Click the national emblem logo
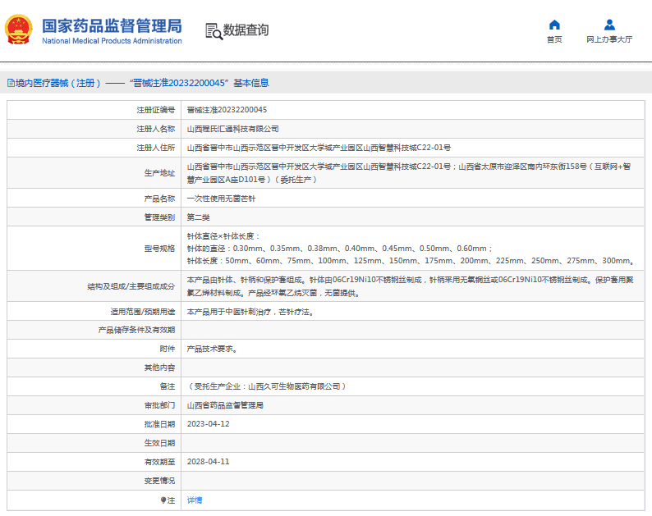652x516 pixels. click(18, 30)
